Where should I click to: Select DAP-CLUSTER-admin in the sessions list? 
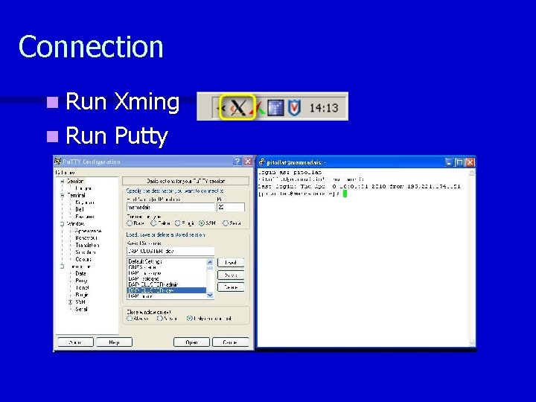(x=153, y=284)
